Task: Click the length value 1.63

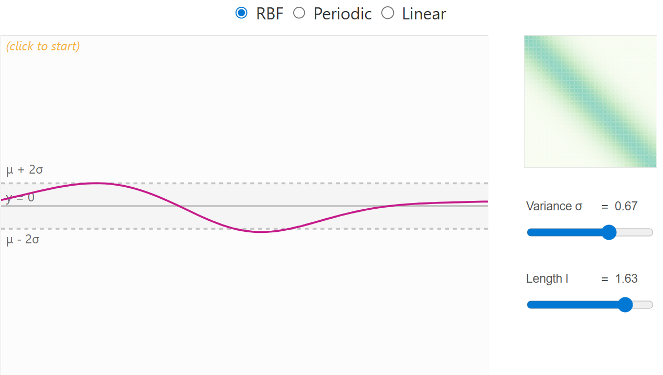Action: [x=626, y=278]
